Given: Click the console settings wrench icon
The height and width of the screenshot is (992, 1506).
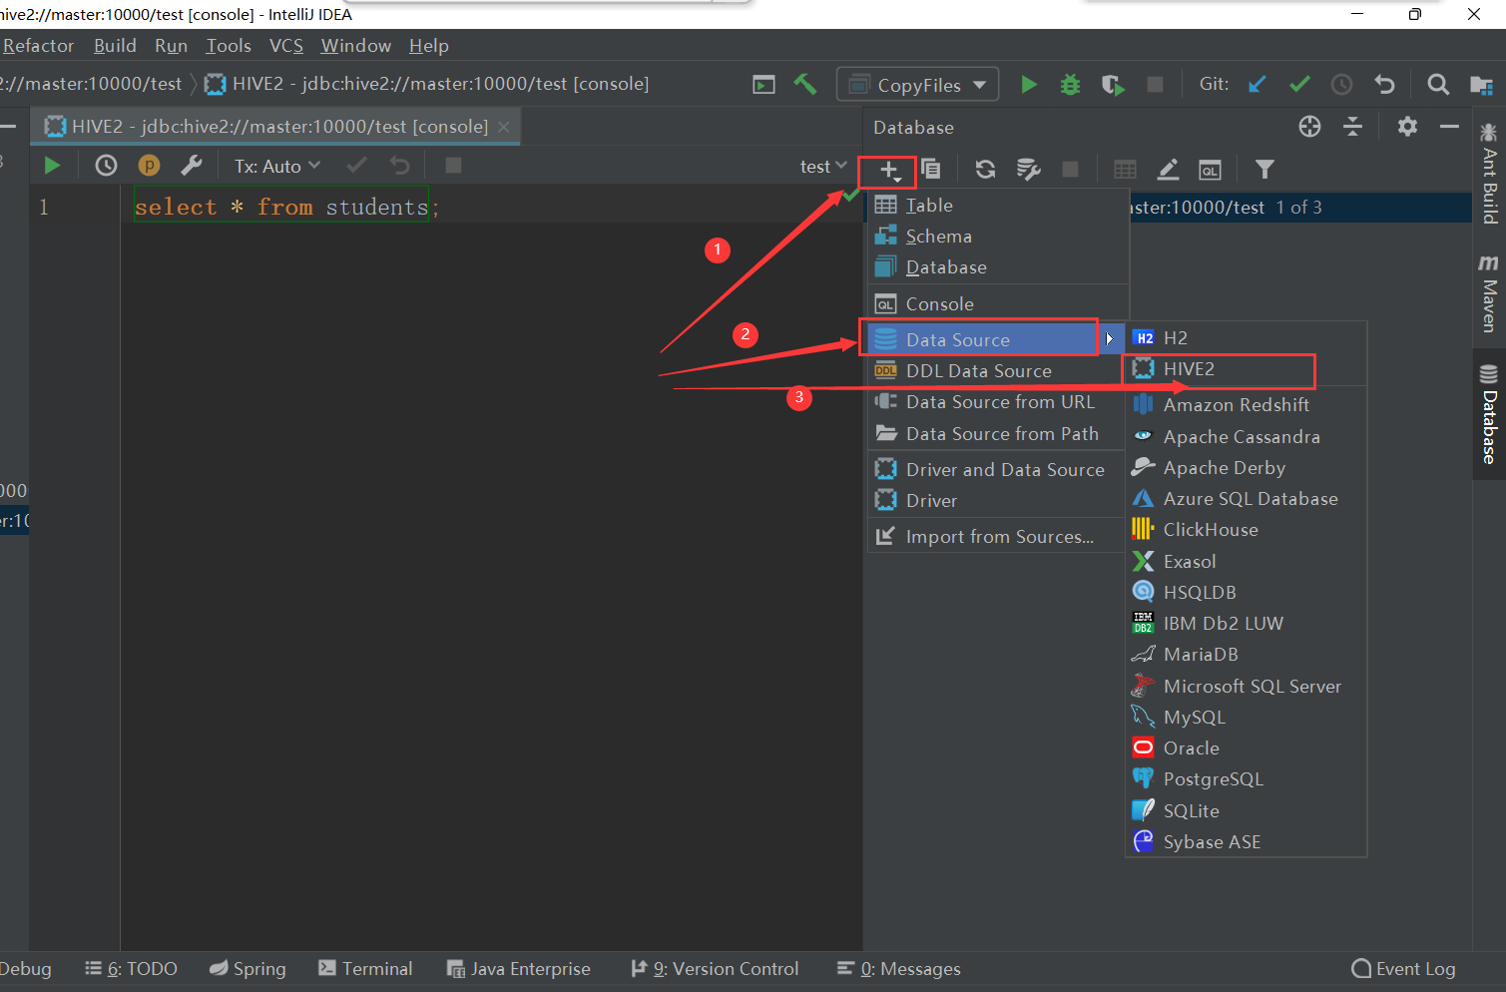Looking at the screenshot, I should [191, 166].
